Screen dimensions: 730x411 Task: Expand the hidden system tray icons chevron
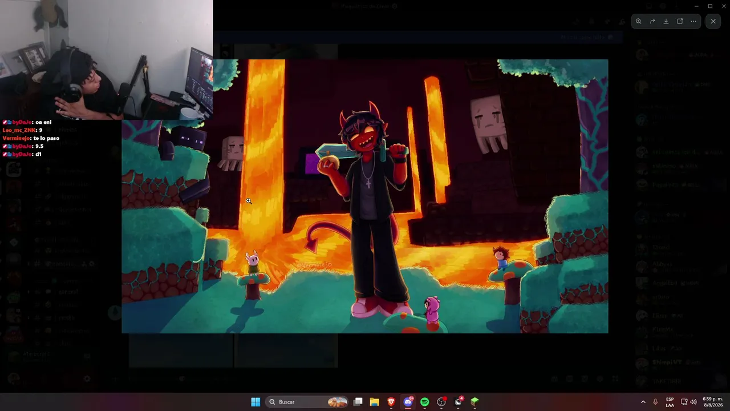[x=643, y=402]
